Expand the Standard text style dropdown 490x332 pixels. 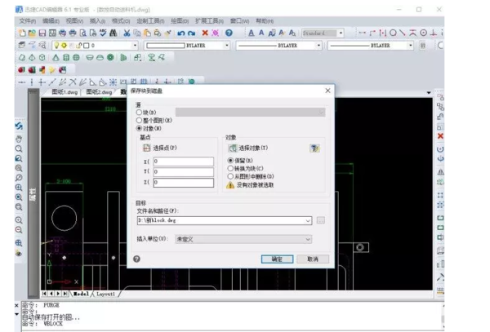341,33
